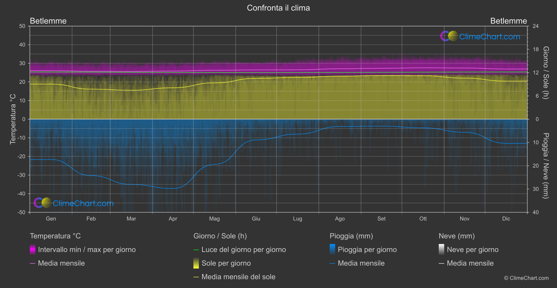
Task: Select legend entry 'Neve per giorno'
Action: (473, 250)
